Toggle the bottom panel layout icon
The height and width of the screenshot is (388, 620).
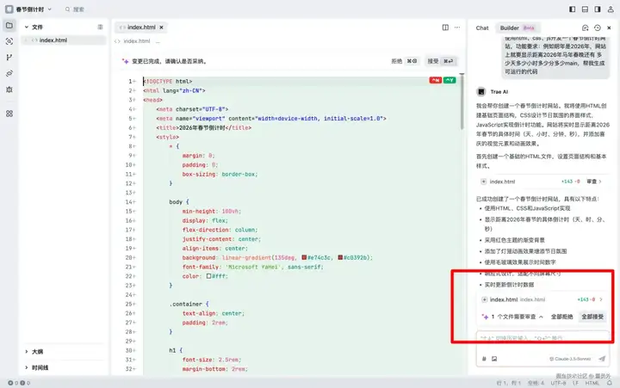585,9
